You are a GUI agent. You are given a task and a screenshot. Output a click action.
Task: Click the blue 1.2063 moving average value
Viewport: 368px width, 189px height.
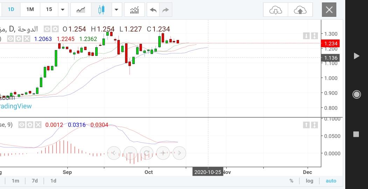pyautogui.click(x=43, y=39)
